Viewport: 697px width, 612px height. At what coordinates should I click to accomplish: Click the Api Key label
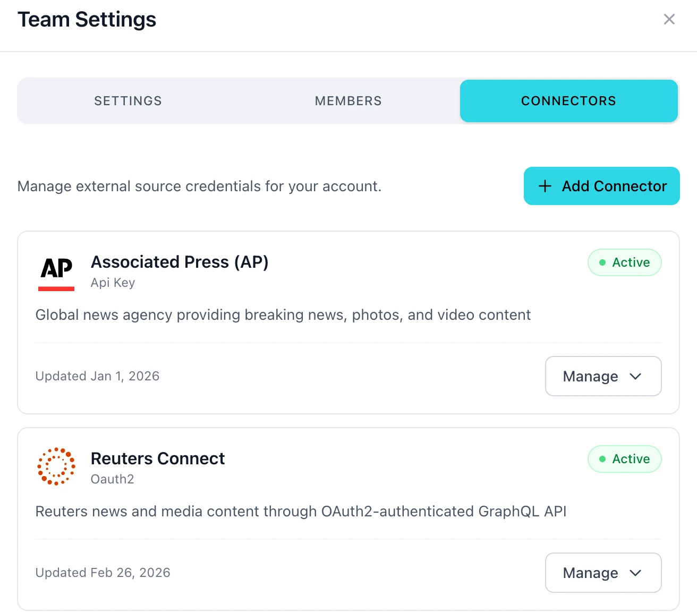tap(113, 283)
